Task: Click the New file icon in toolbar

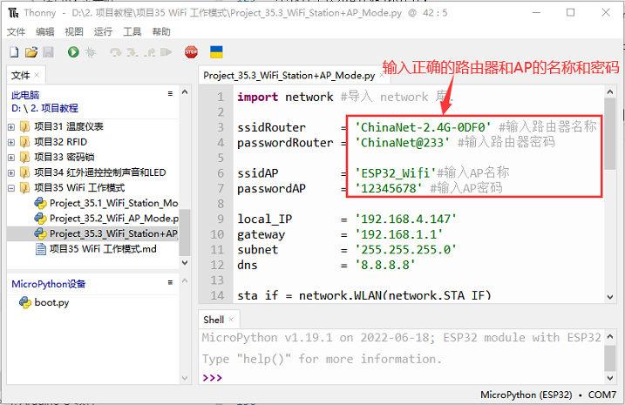Action: (15, 52)
